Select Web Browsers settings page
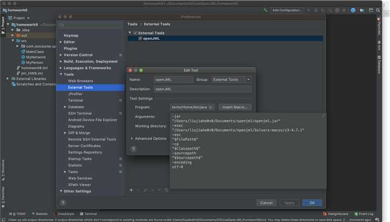The width and height of the screenshot is (390, 222). tap(80, 81)
